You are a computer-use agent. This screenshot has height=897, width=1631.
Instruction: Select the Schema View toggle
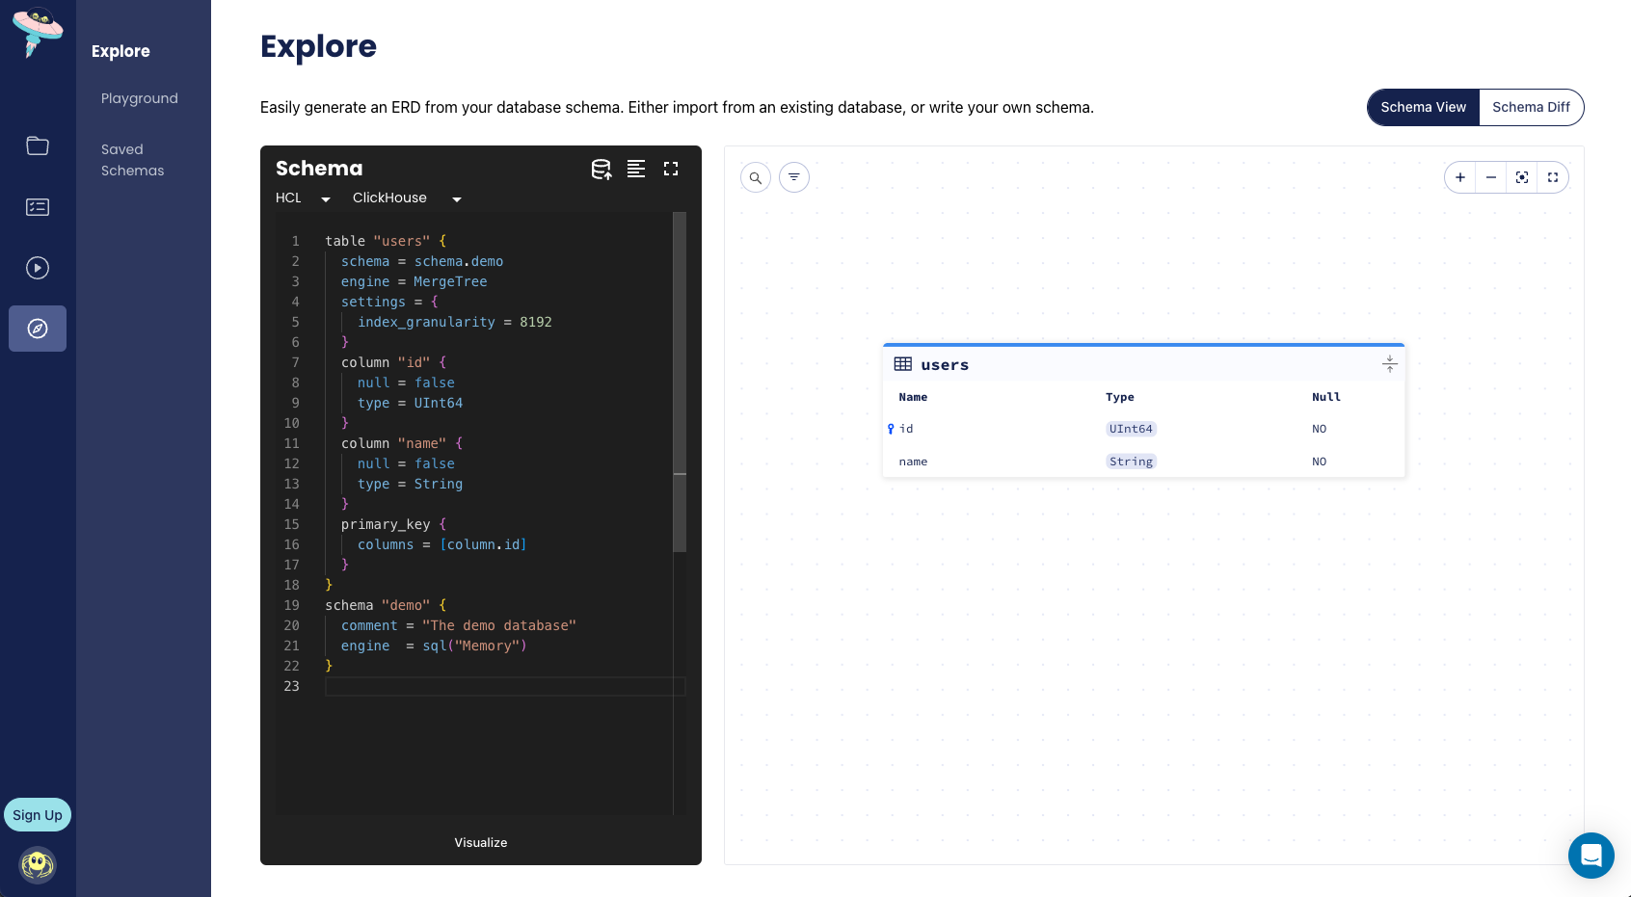tap(1423, 107)
